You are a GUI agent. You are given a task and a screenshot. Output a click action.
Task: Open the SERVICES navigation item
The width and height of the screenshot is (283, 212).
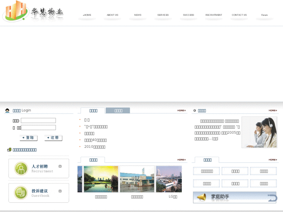coord(163,15)
